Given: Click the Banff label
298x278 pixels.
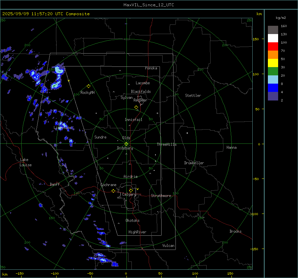Looking at the screenshot, I should (55, 184).
